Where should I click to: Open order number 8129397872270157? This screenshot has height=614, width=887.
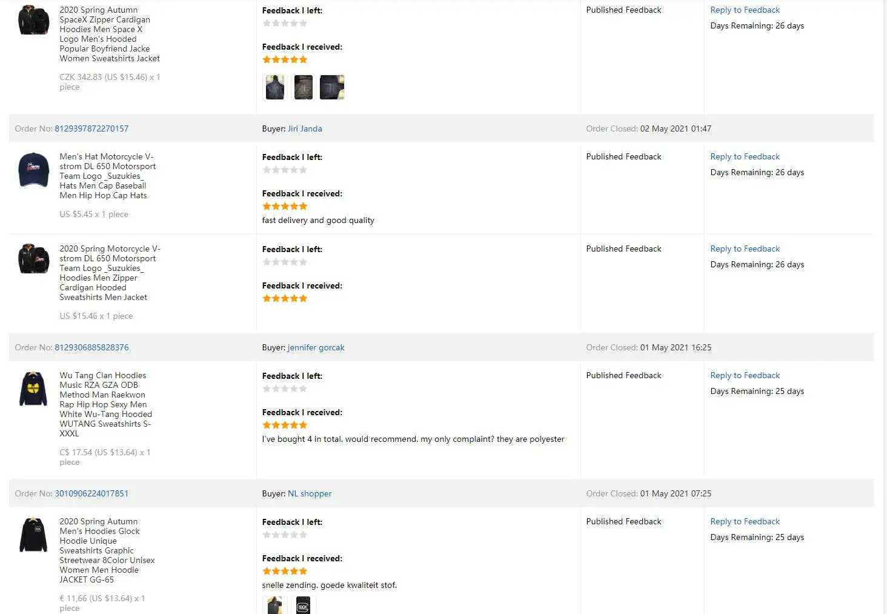[x=91, y=128]
